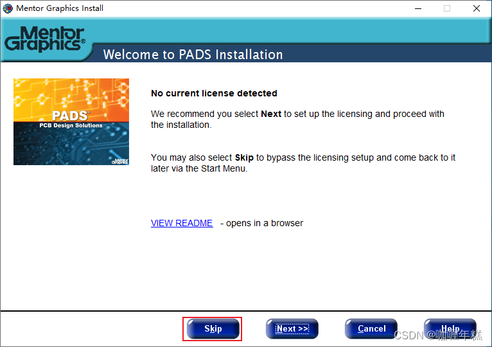Proceed with the Next >> button
The height and width of the screenshot is (347, 492).
coord(292,329)
